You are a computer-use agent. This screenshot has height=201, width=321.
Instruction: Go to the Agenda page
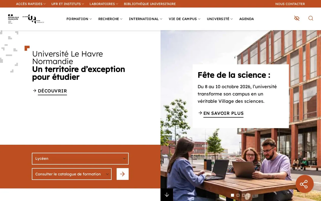coord(247,19)
